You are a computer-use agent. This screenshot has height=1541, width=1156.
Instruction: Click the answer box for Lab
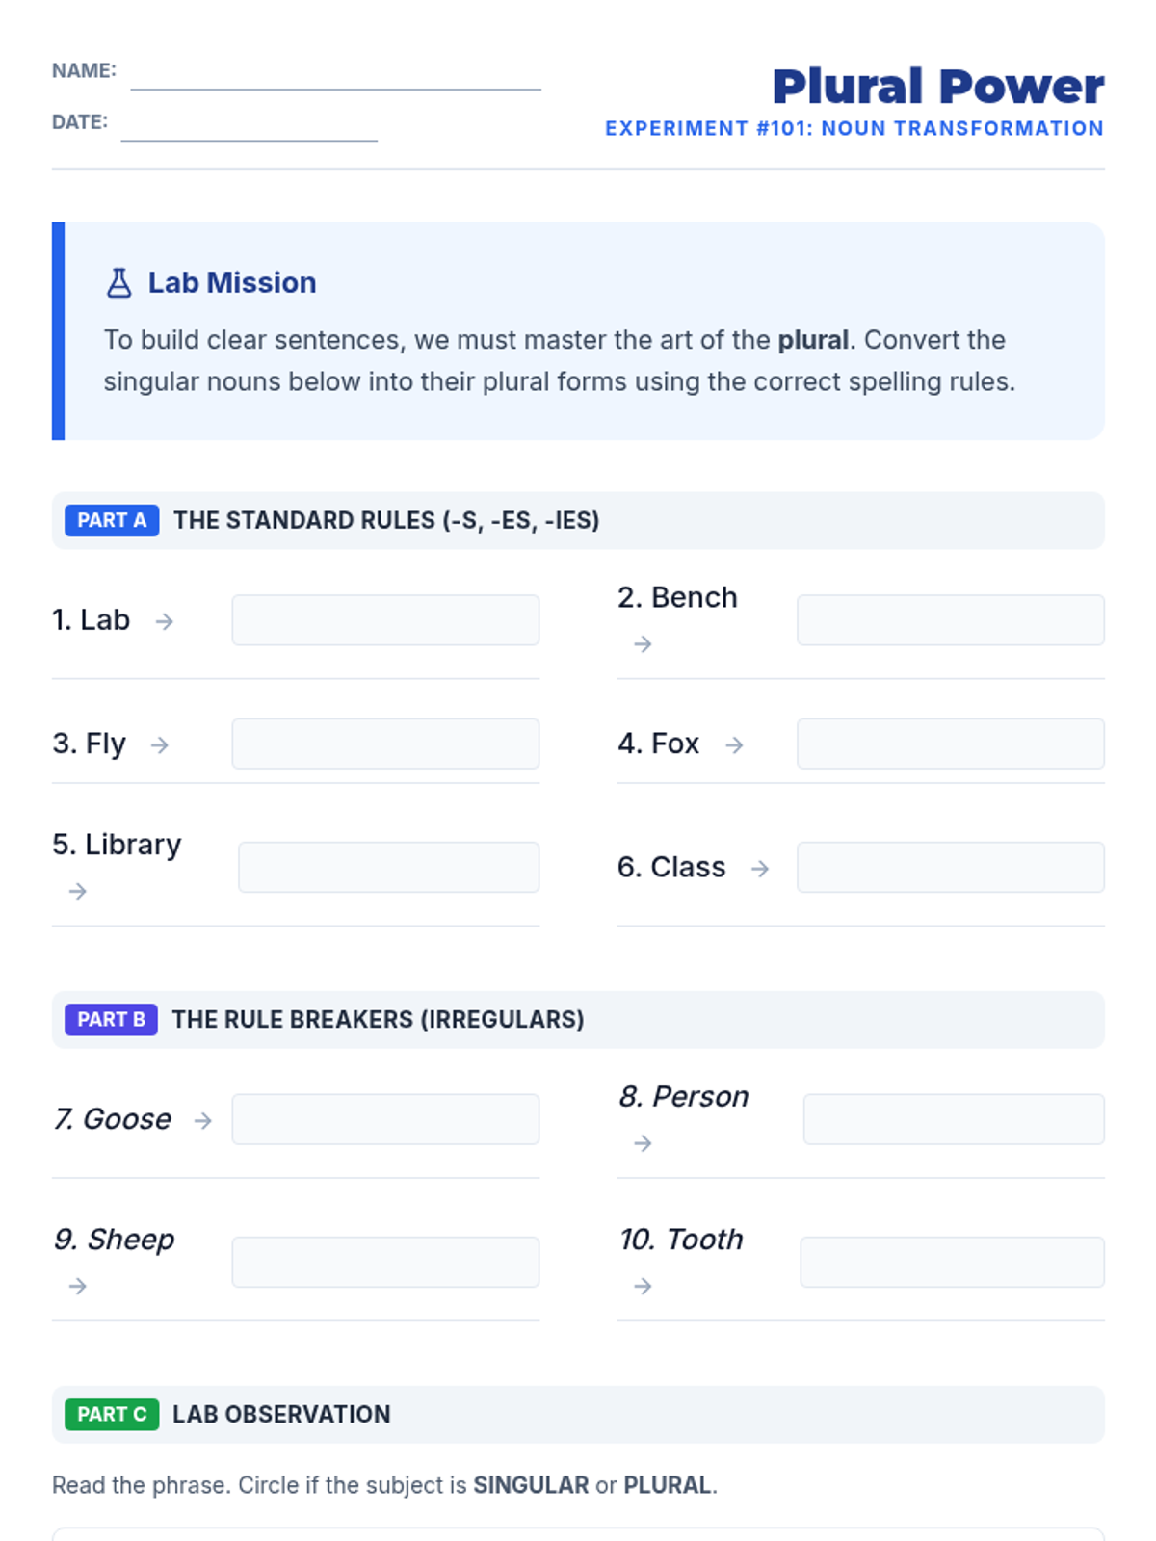click(x=385, y=620)
